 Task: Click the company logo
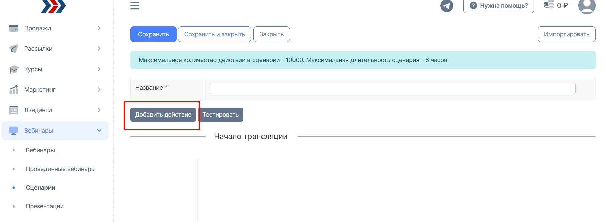click(x=54, y=6)
